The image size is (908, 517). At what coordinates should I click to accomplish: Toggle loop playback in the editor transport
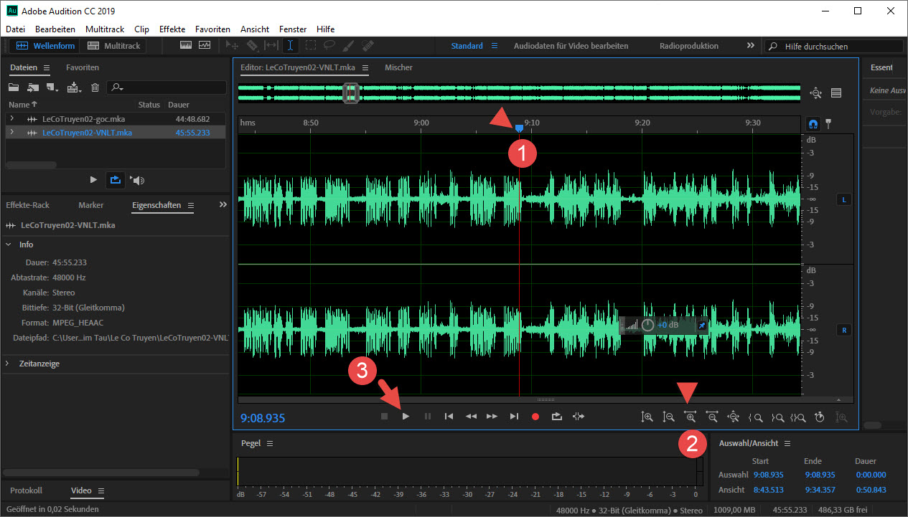pyautogui.click(x=557, y=416)
